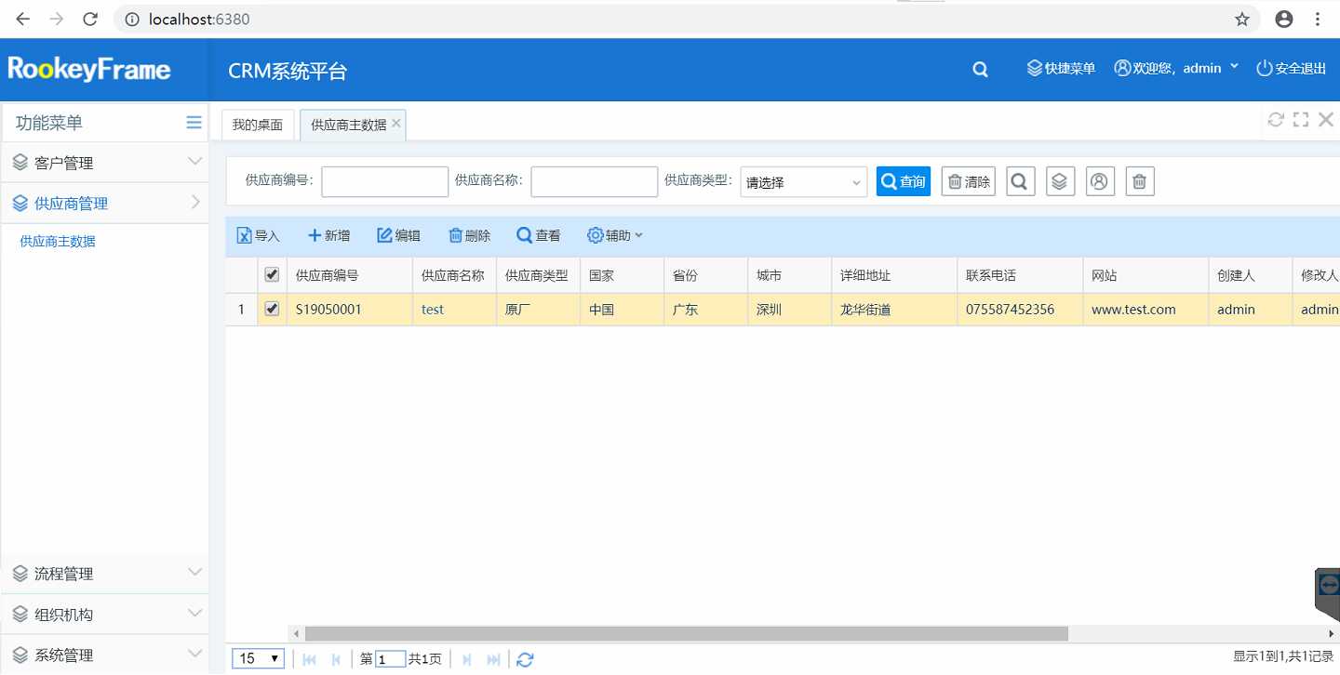Screen dimensions: 1340x675
Task: Expand the 系统管理 menu section
Action: click(104, 655)
